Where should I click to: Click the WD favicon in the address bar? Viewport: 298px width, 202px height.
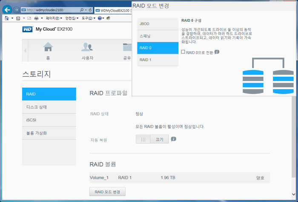click(24, 10)
